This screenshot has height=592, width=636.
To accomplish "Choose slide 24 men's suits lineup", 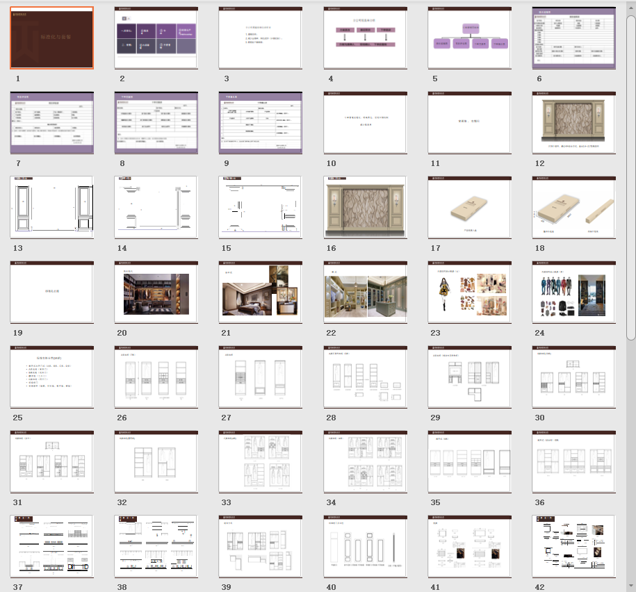I will 573,293.
